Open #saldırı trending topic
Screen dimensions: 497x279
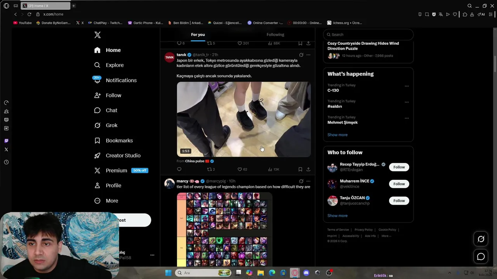[335, 106]
